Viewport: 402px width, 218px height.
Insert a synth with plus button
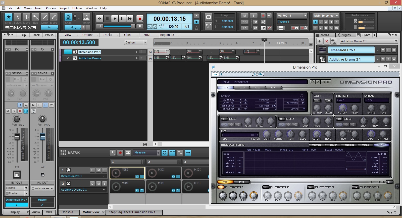pos(319,41)
